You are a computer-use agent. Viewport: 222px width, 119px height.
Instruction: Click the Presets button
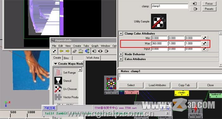tap(209, 9)
